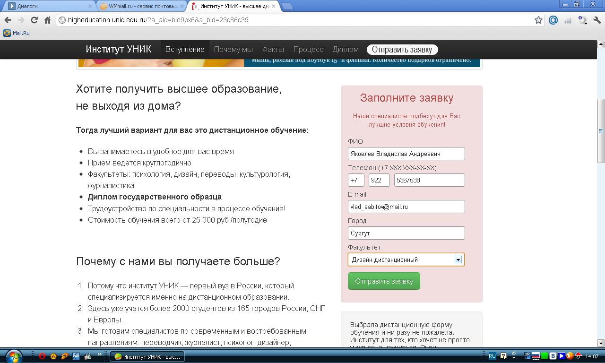Click the Город field with Сургут
This screenshot has height=363, width=605.
tap(406, 233)
